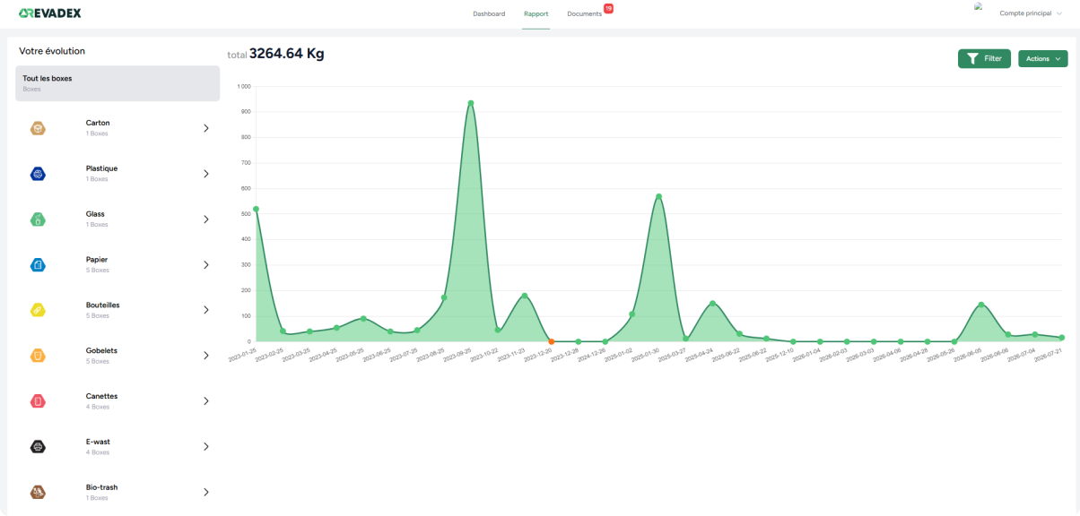Go to the Dashboard tab
This screenshot has height=516, width=1080.
click(489, 14)
